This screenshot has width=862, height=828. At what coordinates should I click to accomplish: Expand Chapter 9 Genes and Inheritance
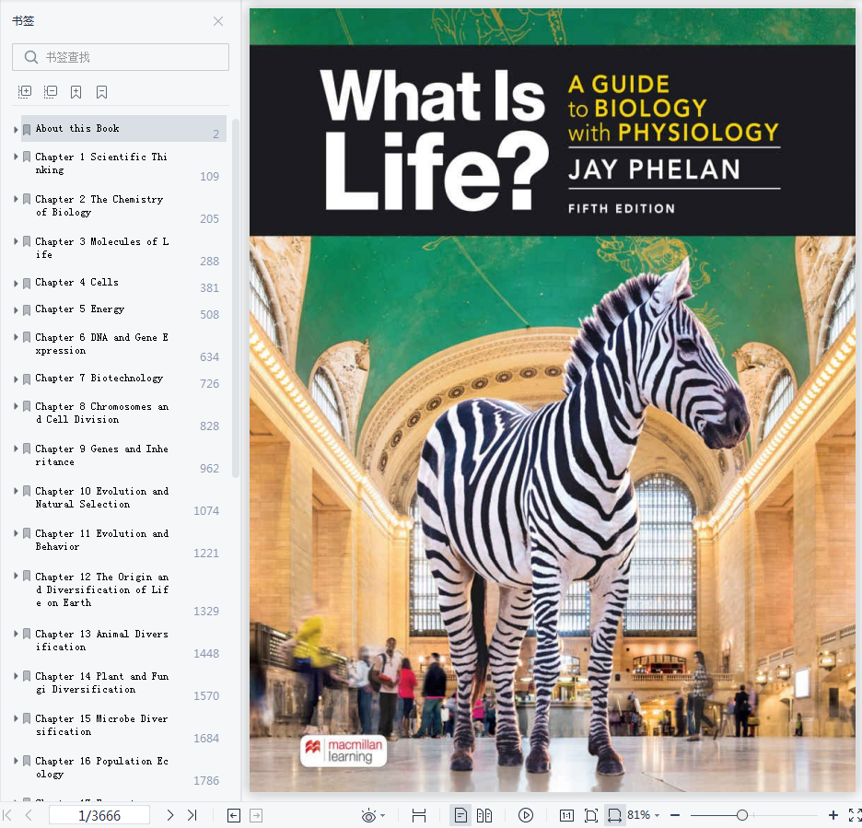16,449
